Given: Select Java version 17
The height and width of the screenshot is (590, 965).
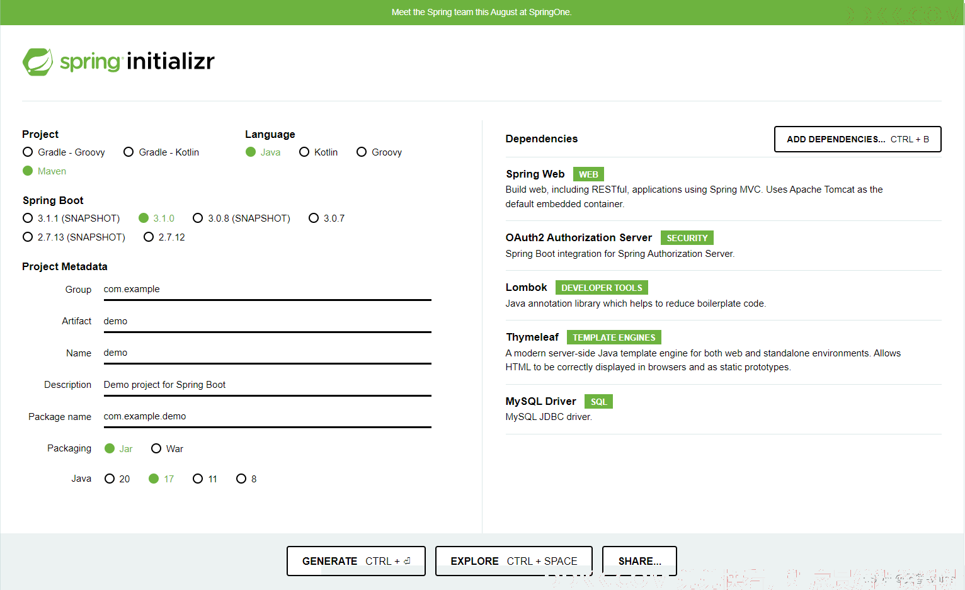Looking at the screenshot, I should coord(161,479).
